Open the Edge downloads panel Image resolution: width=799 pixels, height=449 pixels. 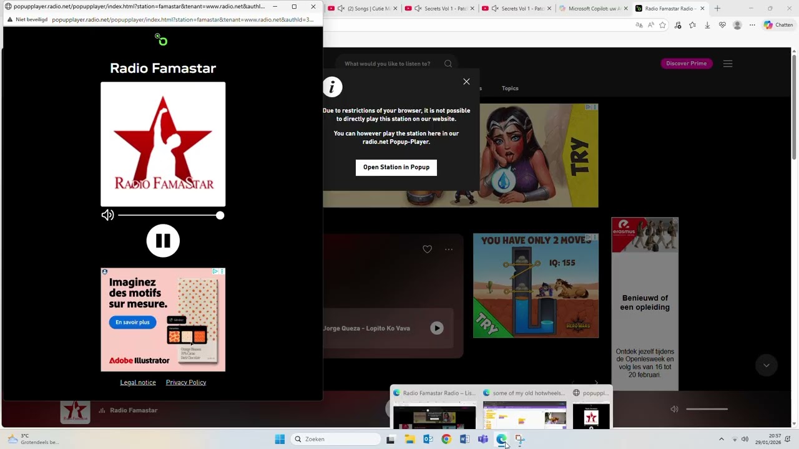pos(707,25)
